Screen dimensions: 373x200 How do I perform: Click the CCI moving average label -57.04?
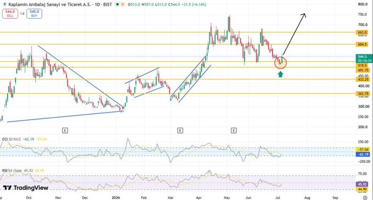tap(363, 150)
